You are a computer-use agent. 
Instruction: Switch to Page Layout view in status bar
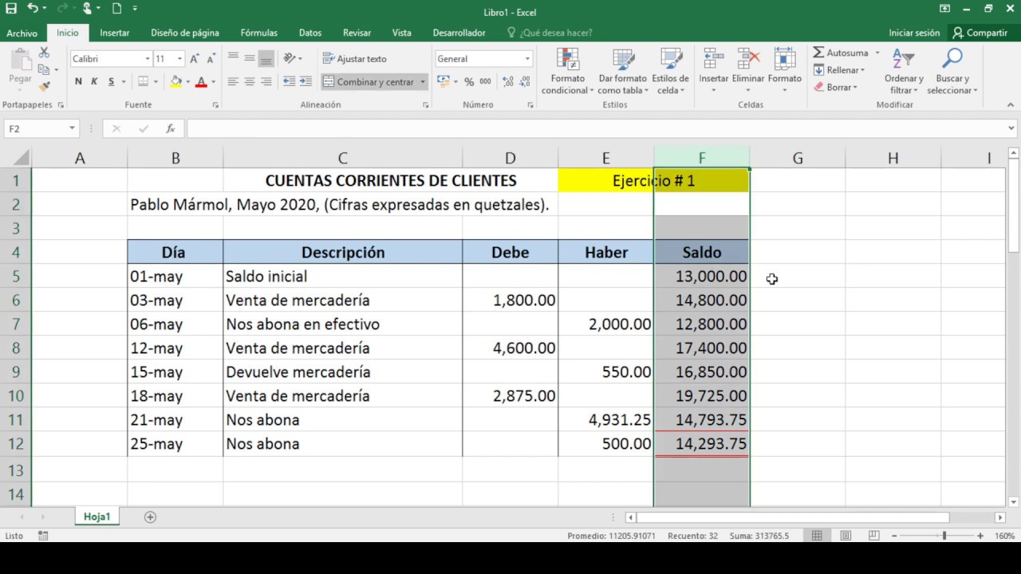(846, 536)
